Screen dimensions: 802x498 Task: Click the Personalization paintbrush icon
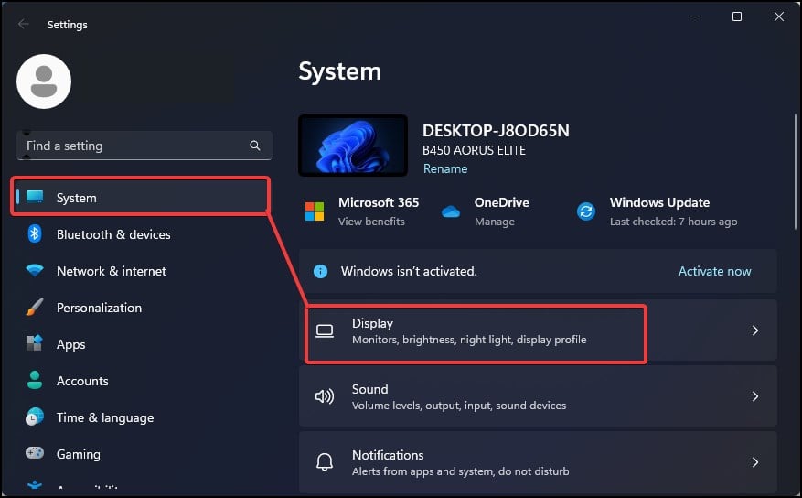click(x=35, y=307)
